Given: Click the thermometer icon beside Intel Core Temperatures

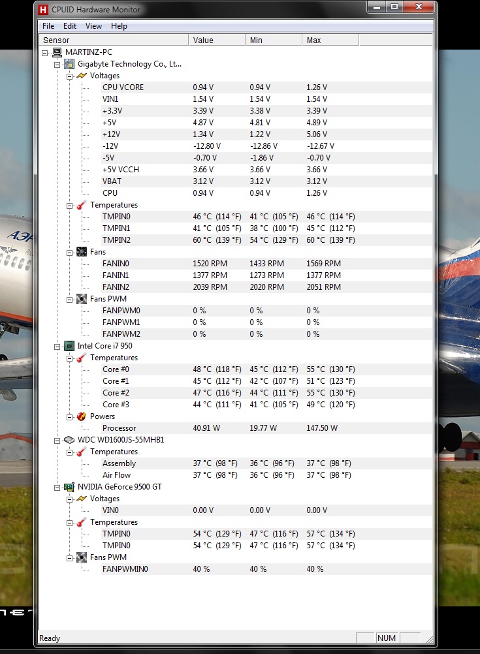Looking at the screenshot, I should (x=82, y=358).
